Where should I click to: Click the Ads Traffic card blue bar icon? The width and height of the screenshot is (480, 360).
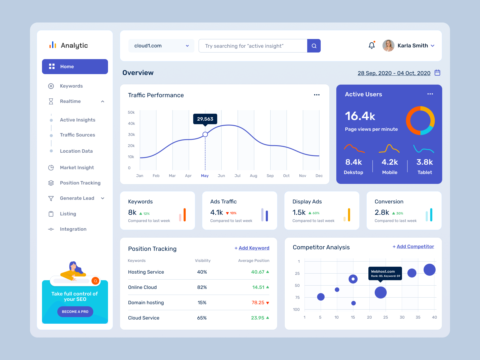(x=265, y=215)
